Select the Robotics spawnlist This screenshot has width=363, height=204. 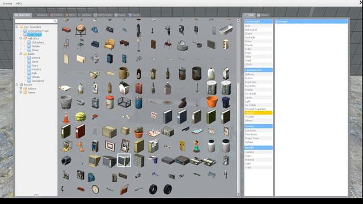pyautogui.click(x=36, y=69)
